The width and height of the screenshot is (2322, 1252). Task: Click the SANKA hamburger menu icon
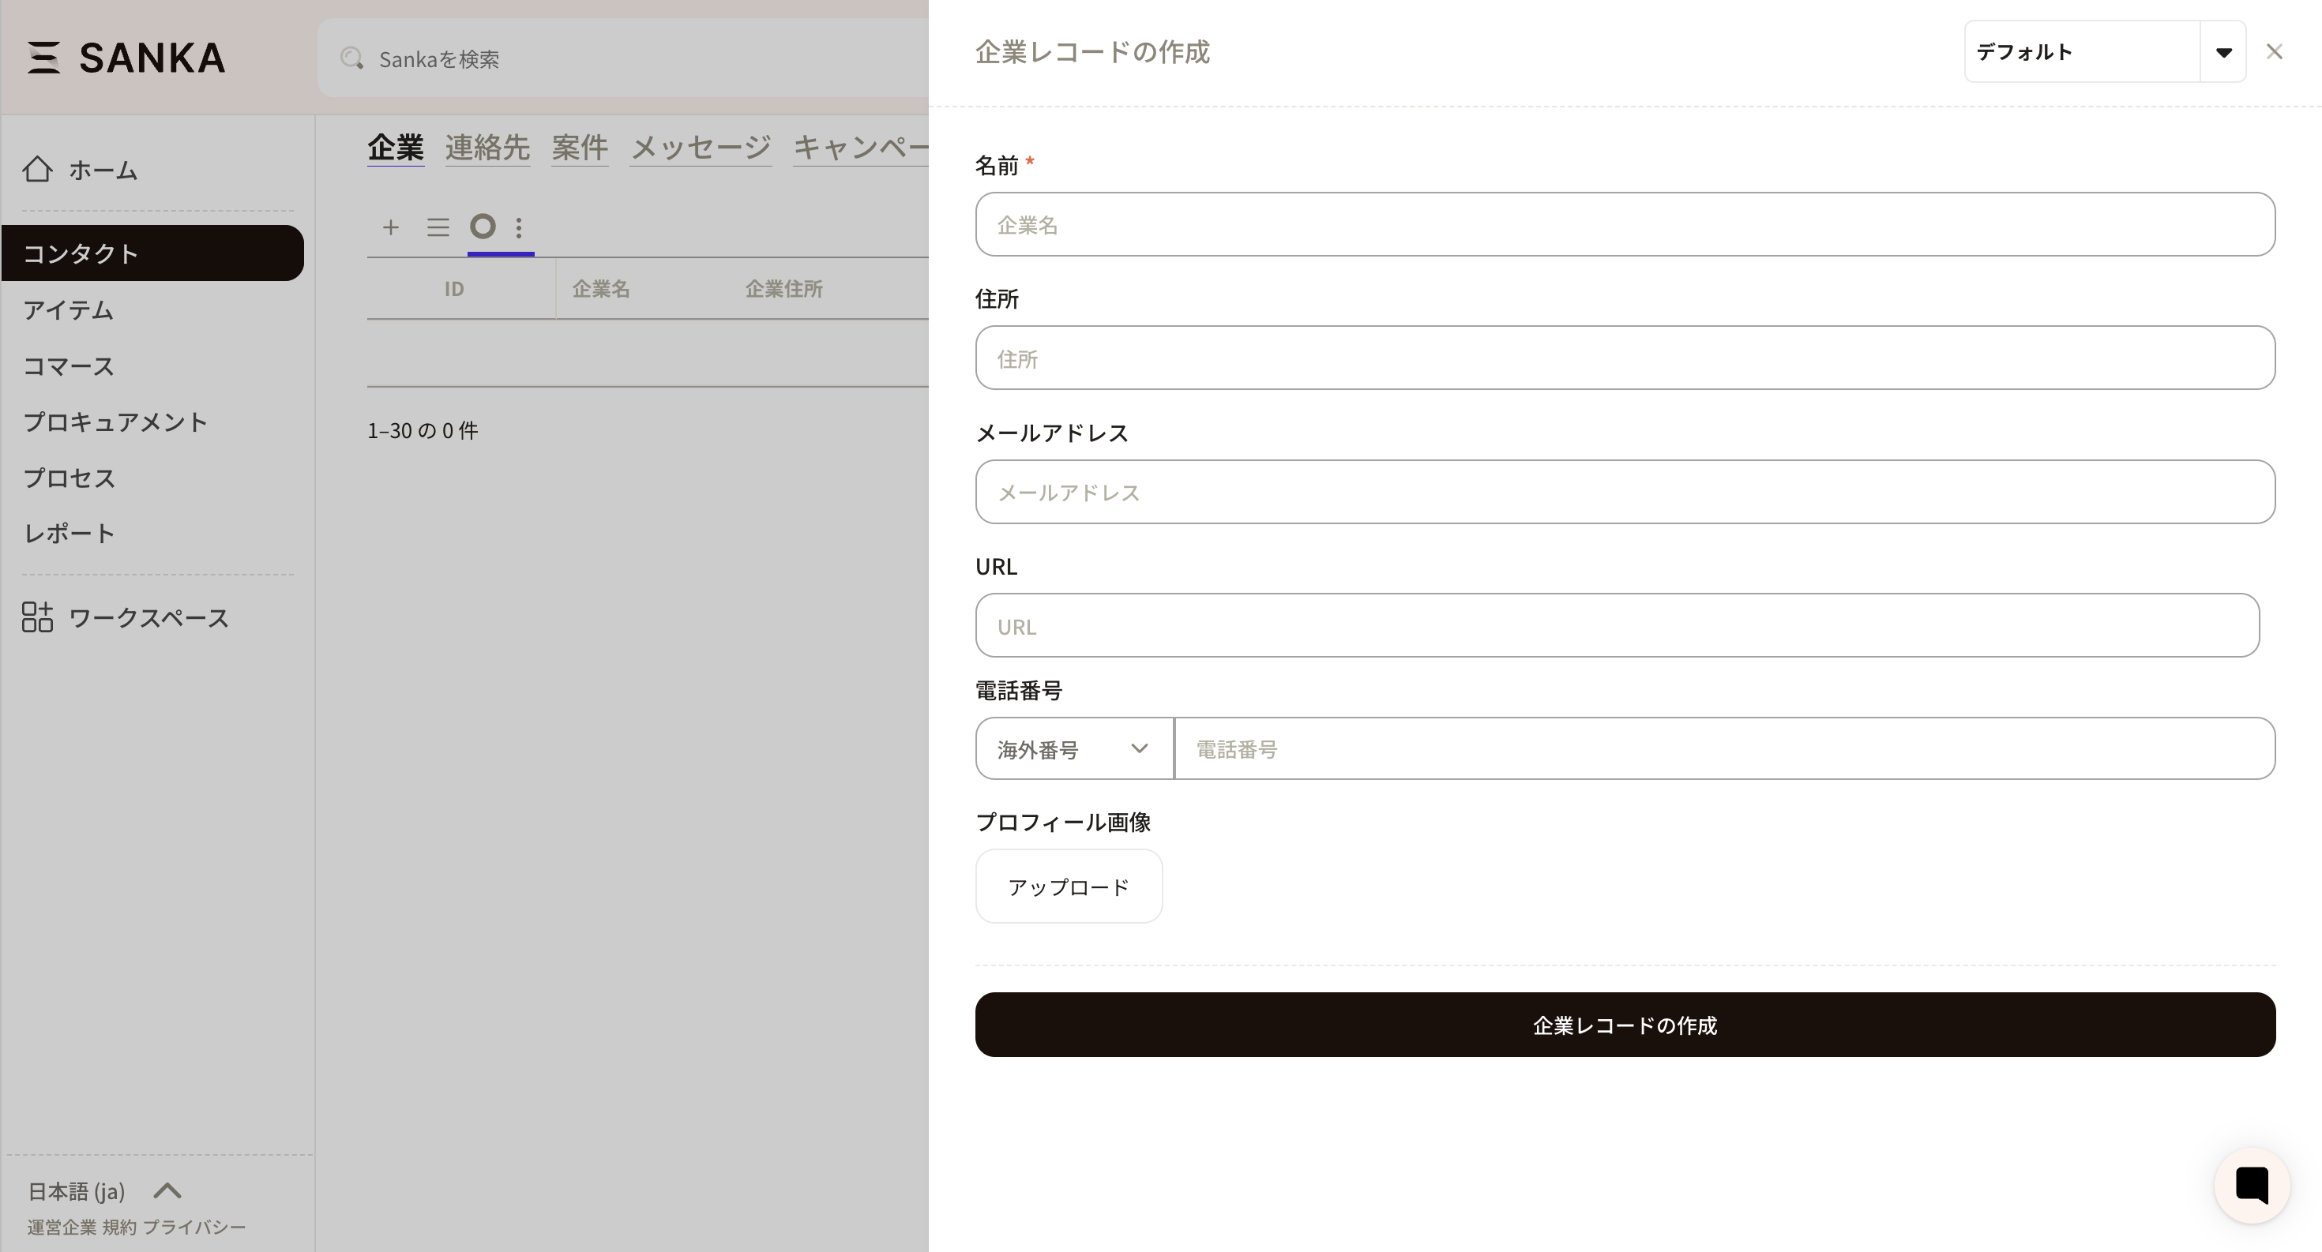point(43,58)
